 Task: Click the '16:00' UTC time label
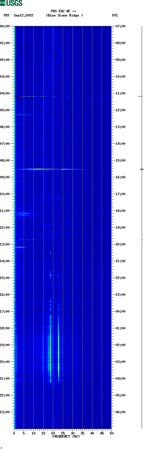click(121, 177)
